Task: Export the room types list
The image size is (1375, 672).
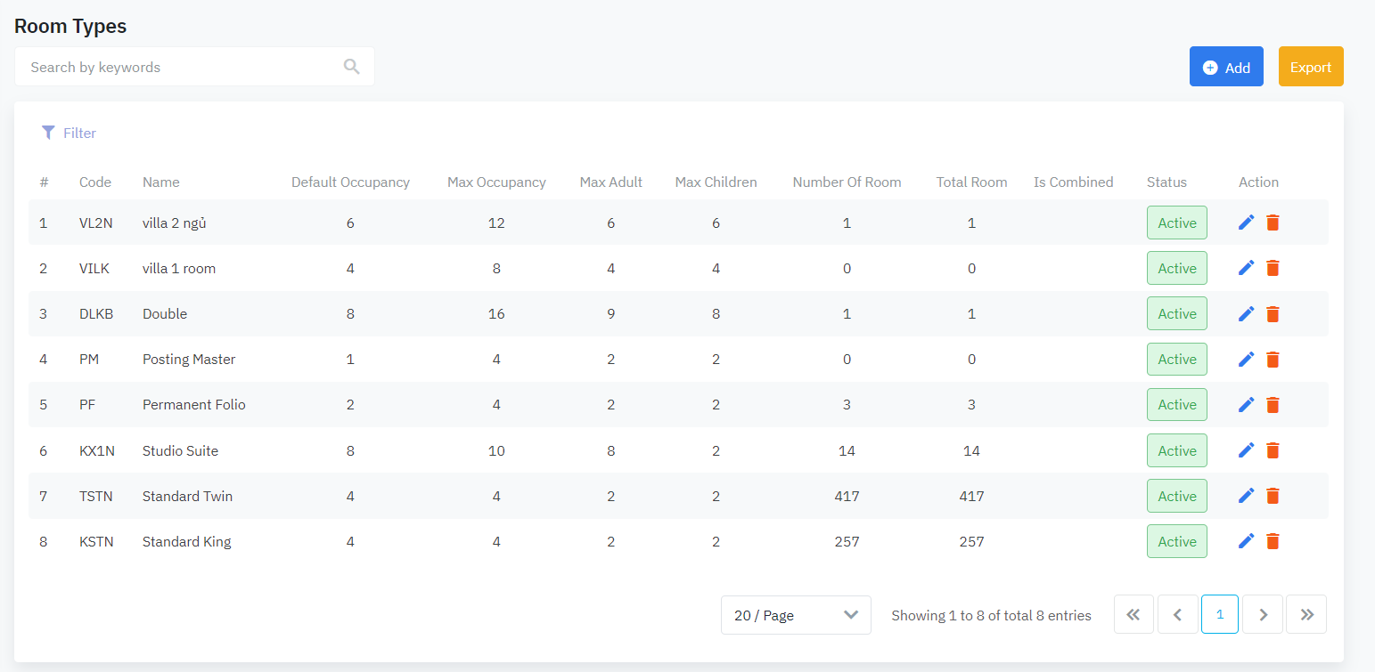Action: [1310, 67]
